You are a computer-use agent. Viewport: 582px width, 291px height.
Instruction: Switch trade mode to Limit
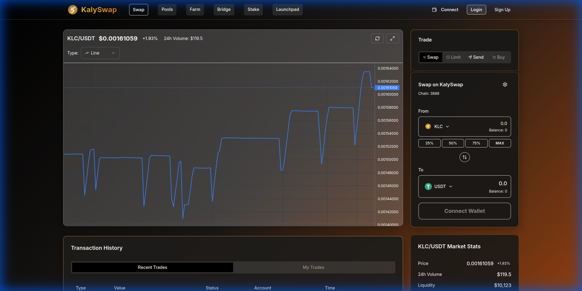tap(453, 57)
